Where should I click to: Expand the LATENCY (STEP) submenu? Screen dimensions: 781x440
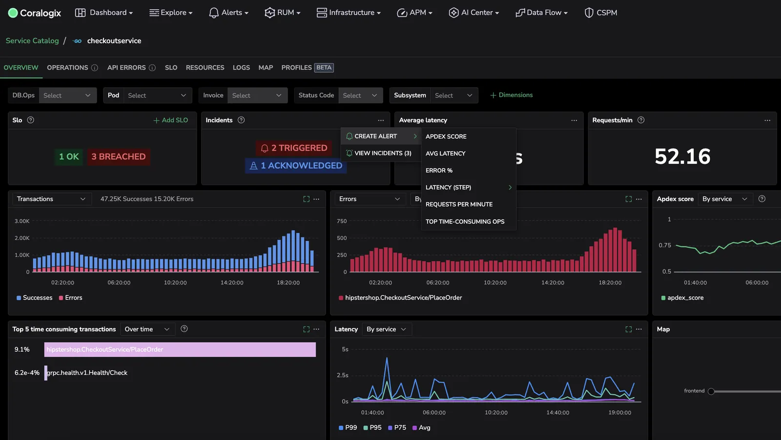pos(469,188)
